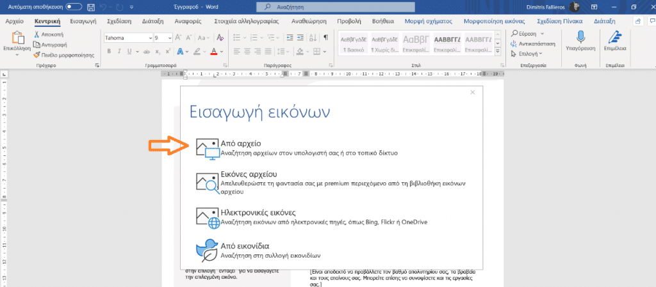Click Αποκοπή (cut) with scissors icon

point(49,35)
